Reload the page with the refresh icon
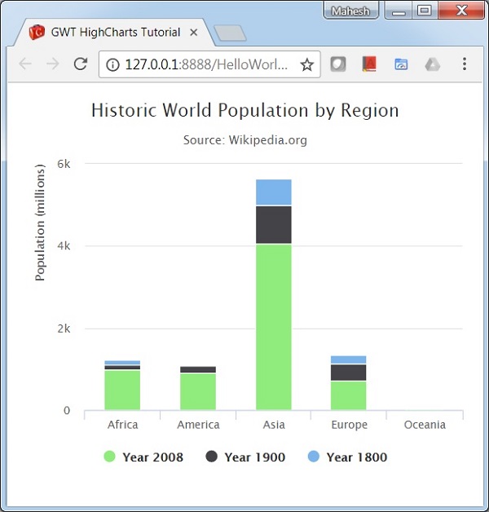This screenshot has height=512, width=489. (x=80, y=64)
